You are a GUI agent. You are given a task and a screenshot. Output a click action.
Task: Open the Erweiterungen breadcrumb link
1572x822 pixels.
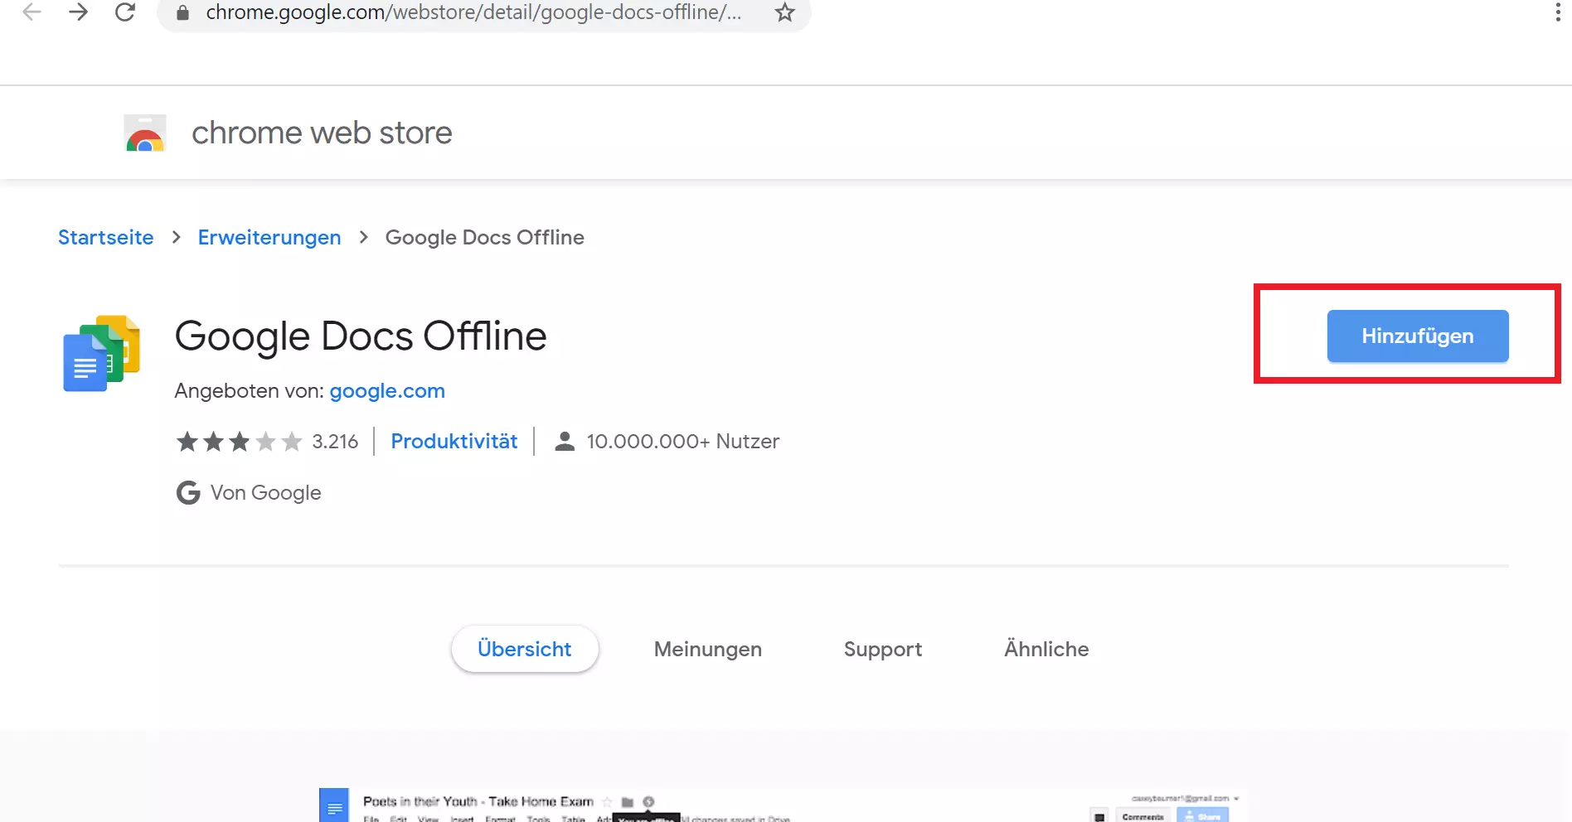(269, 238)
